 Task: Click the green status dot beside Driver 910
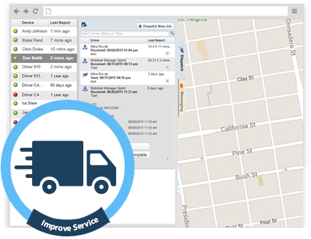click(16, 67)
